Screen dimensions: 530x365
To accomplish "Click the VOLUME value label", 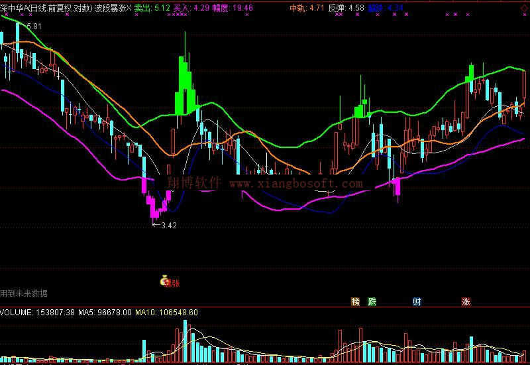I will (37, 312).
